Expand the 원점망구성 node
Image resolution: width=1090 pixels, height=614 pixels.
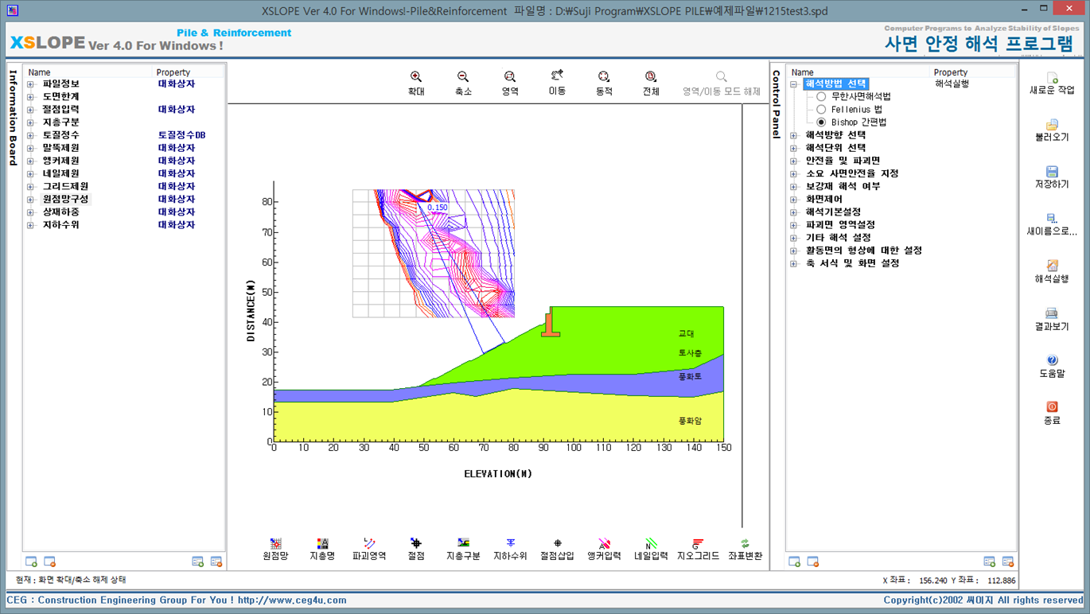point(30,200)
